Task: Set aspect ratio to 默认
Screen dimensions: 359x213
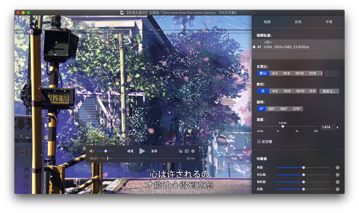Action: point(263,73)
